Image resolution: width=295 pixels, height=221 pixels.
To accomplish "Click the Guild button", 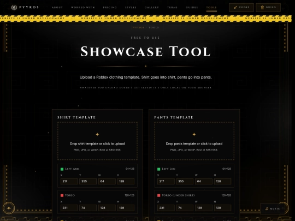I will coord(268,8).
